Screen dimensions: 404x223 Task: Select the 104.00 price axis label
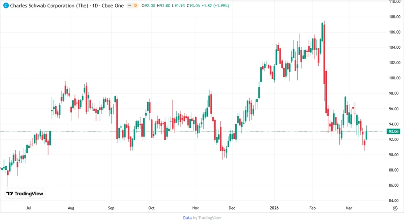click(x=395, y=47)
